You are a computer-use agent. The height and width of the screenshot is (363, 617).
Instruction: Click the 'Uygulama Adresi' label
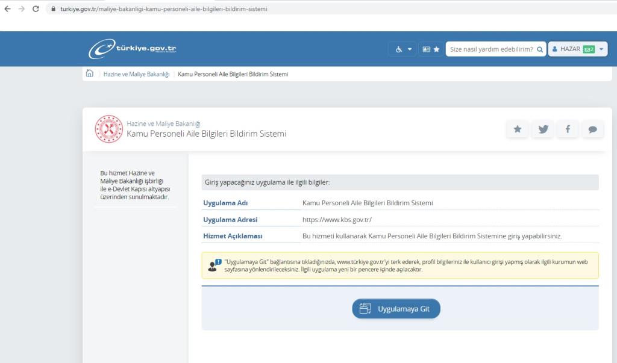[x=230, y=220]
